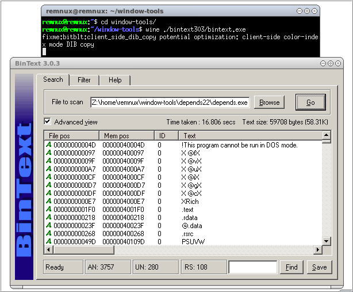Select the '.text' section string

187,210
